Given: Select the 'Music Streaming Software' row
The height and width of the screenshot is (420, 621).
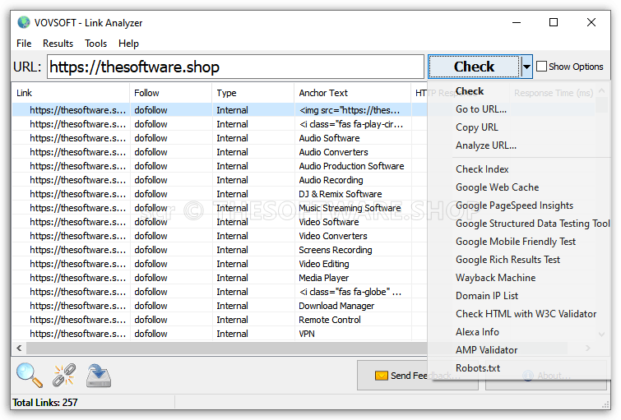Looking at the screenshot, I should [x=220, y=208].
